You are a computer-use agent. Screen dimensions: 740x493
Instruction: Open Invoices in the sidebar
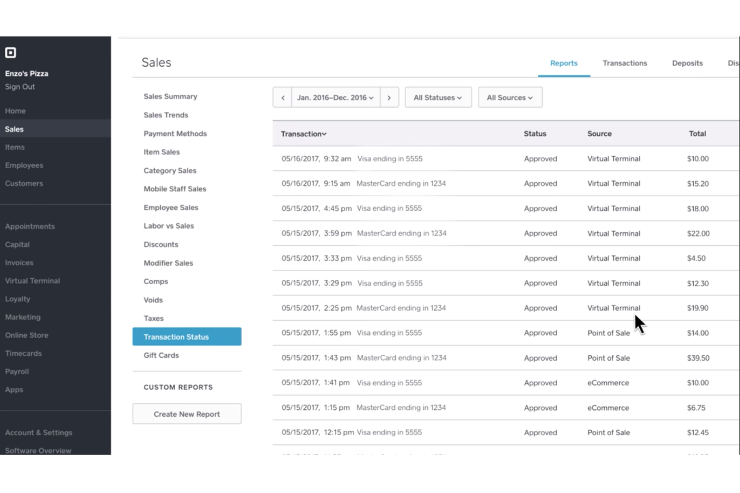point(19,263)
